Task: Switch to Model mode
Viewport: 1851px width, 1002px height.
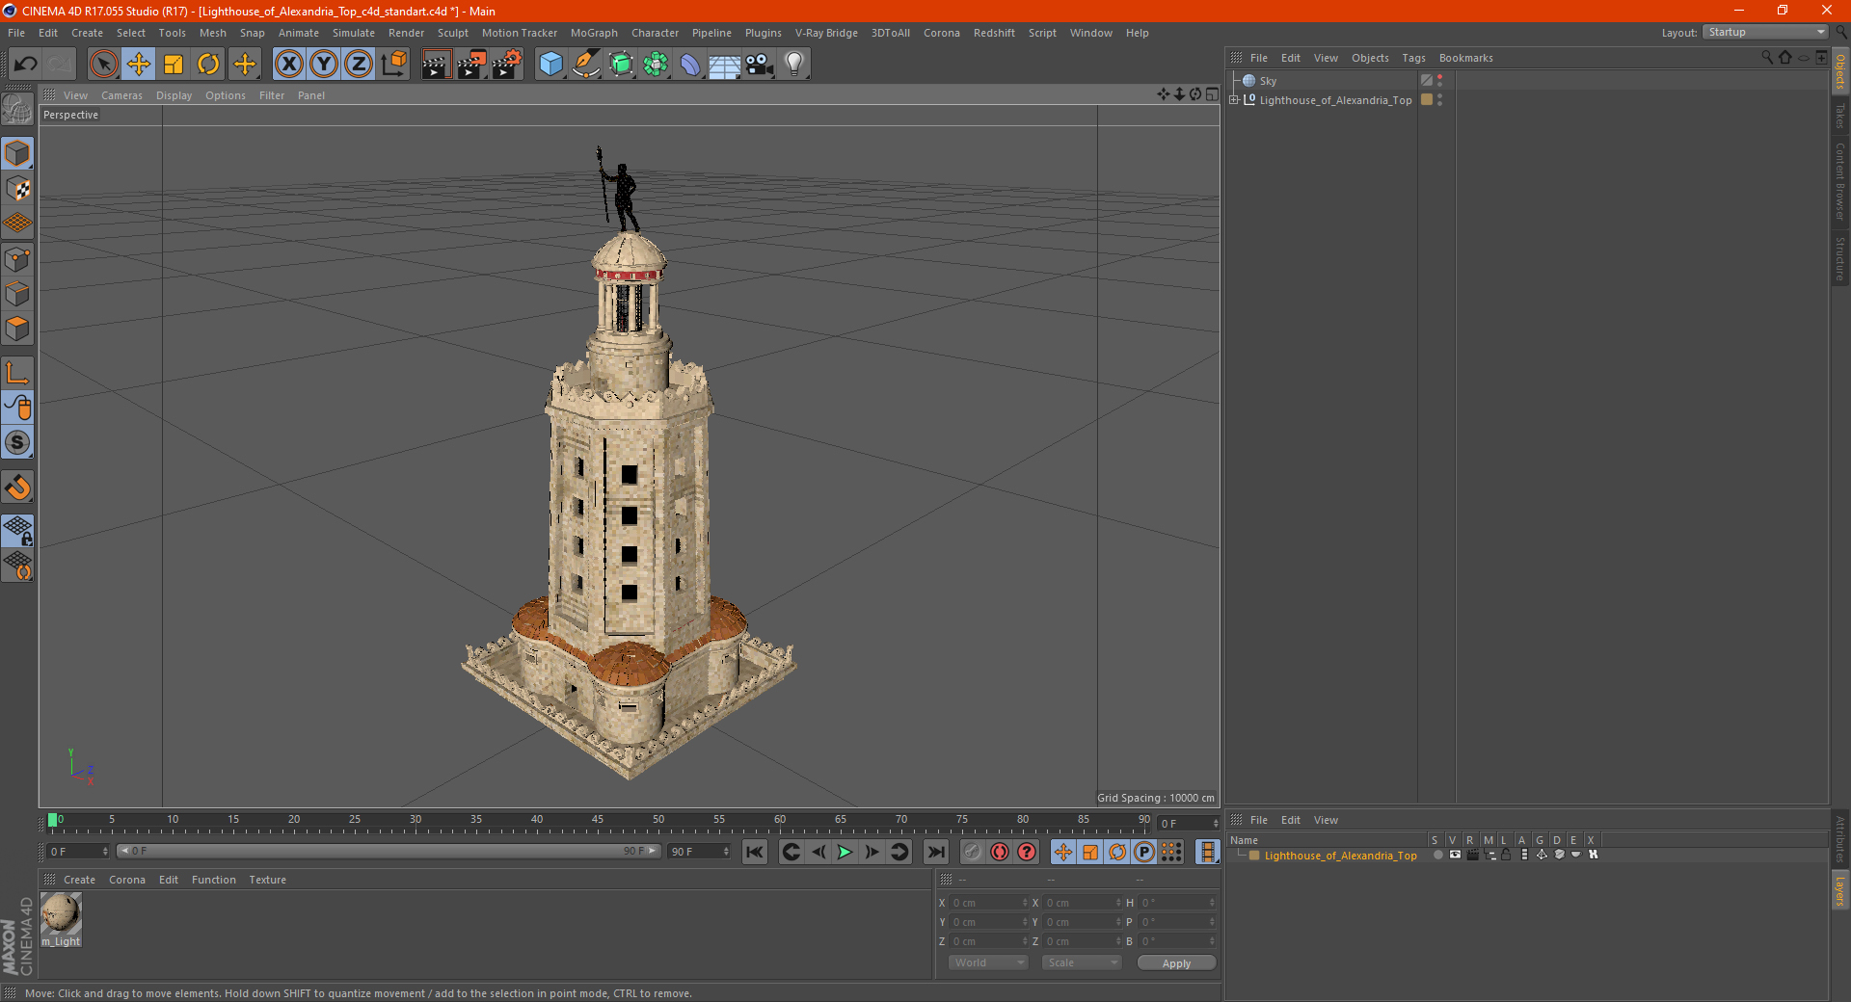Action: click(x=17, y=153)
